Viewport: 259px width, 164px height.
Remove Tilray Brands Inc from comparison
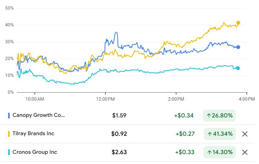[x=245, y=134]
